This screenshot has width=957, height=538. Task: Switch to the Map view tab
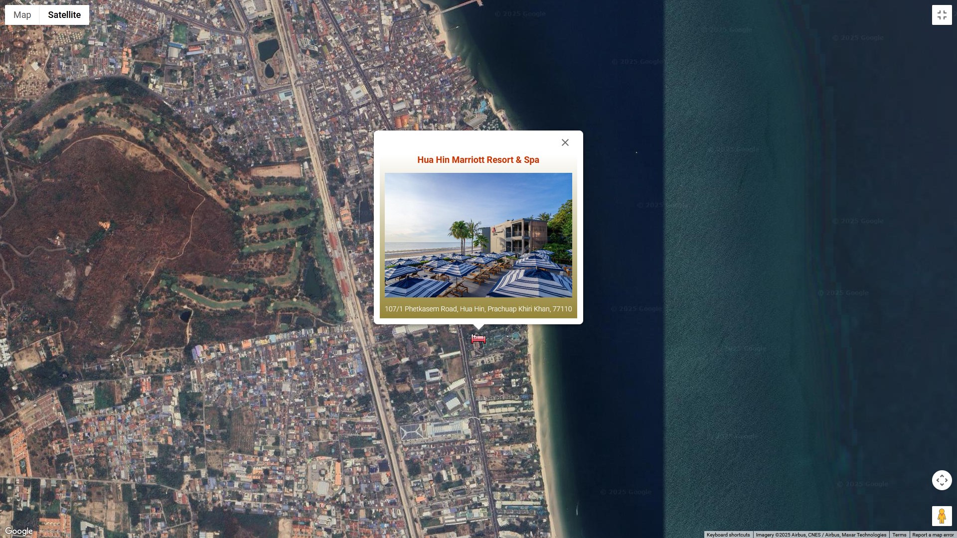pos(22,15)
